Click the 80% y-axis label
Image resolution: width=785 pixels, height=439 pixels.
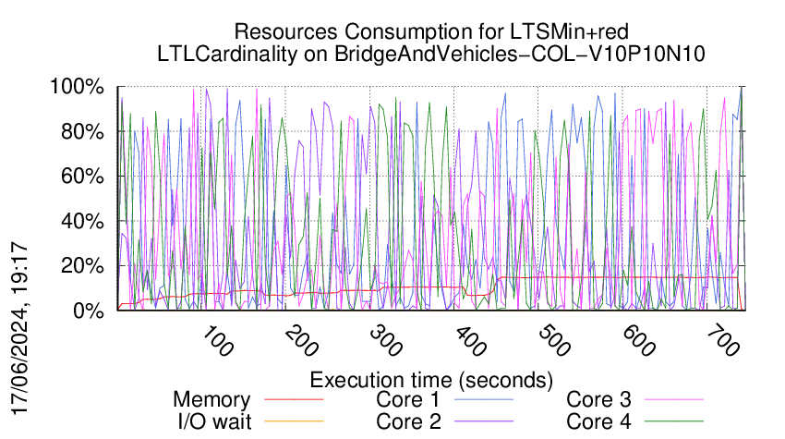coord(82,132)
